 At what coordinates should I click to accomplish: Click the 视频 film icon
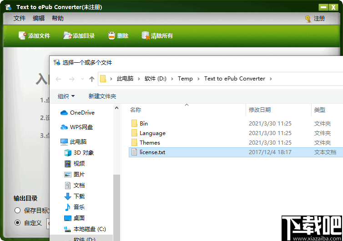pos(68,164)
